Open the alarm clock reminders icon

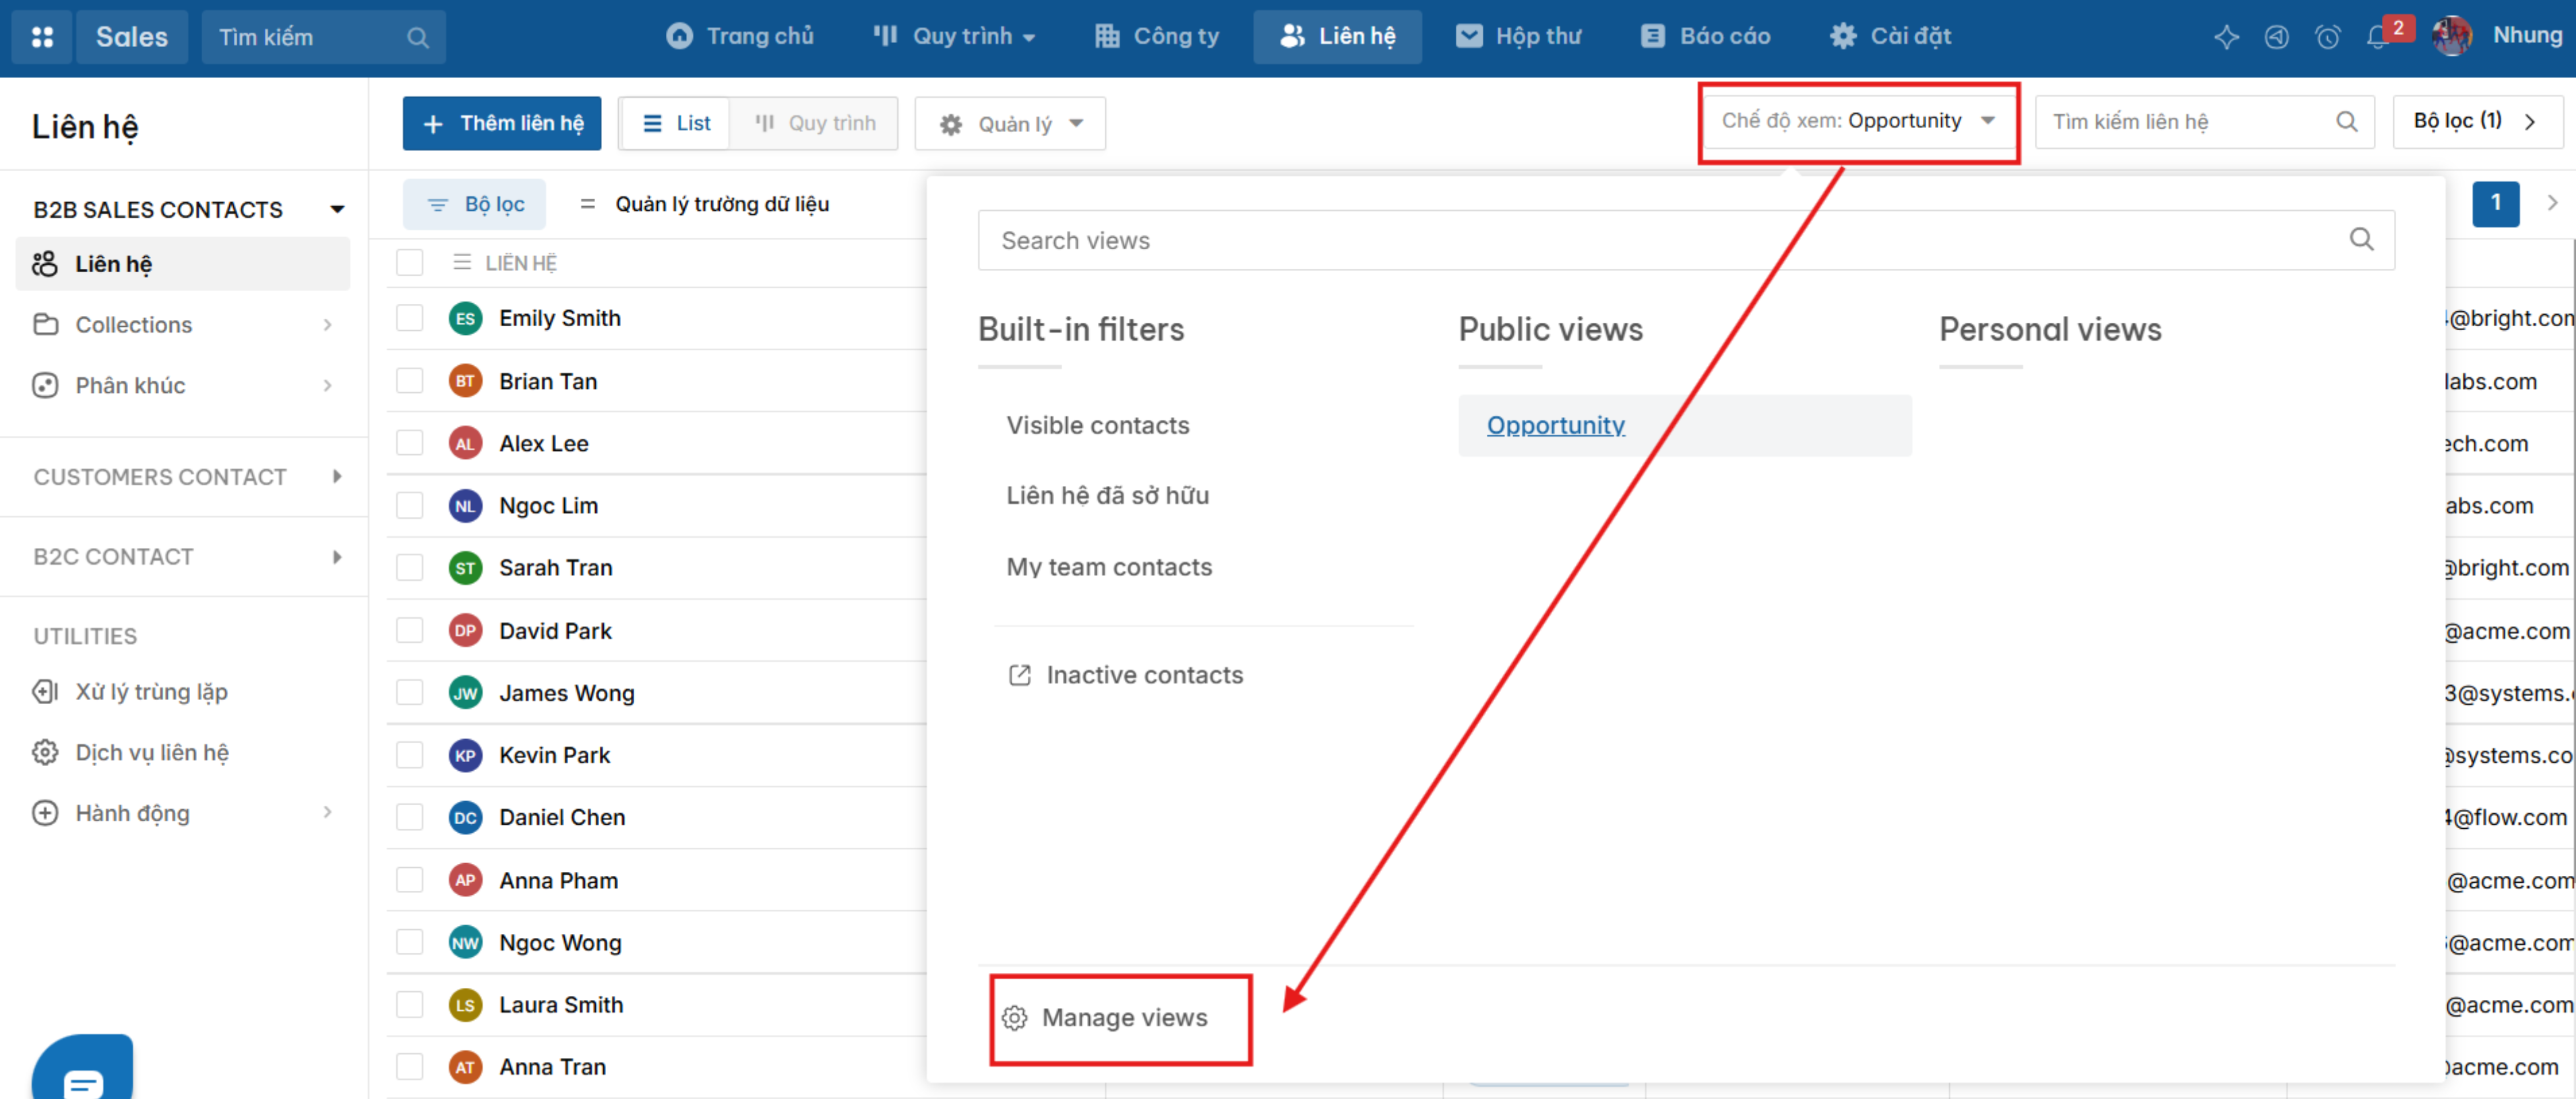(2327, 38)
